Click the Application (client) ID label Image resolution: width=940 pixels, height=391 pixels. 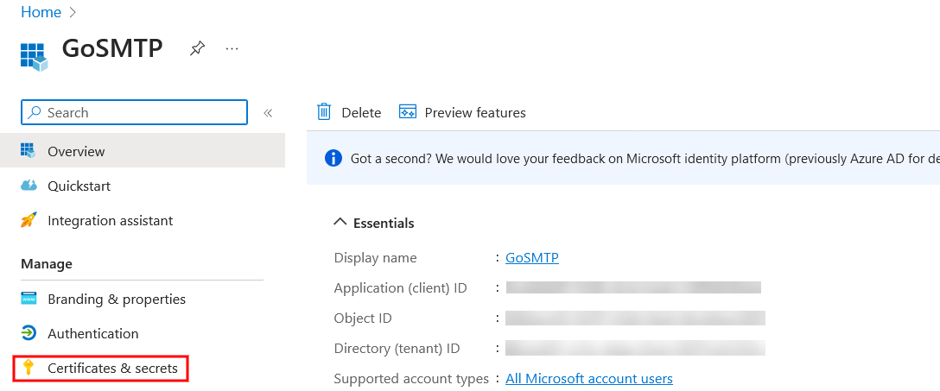click(401, 288)
